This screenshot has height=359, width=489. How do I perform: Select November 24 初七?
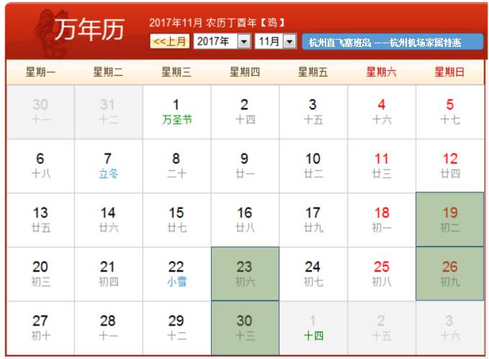pyautogui.click(x=313, y=274)
